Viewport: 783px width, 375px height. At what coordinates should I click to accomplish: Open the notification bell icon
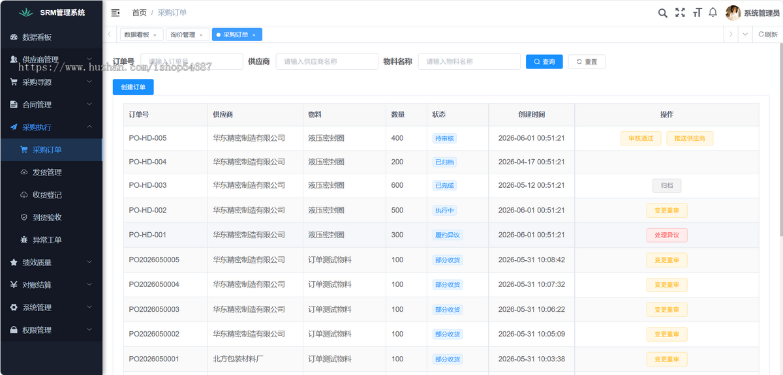pos(713,12)
